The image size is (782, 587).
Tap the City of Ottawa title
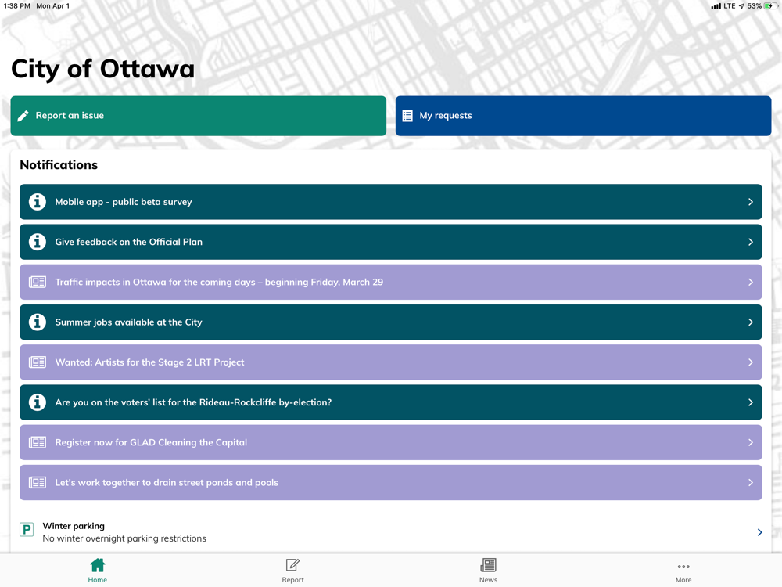102,69
